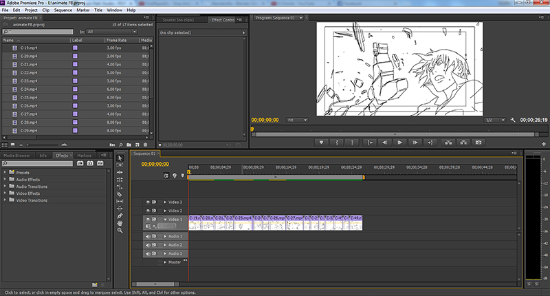
Task: Open the 1/2 playback resolution dropdown
Action: (x=495, y=120)
